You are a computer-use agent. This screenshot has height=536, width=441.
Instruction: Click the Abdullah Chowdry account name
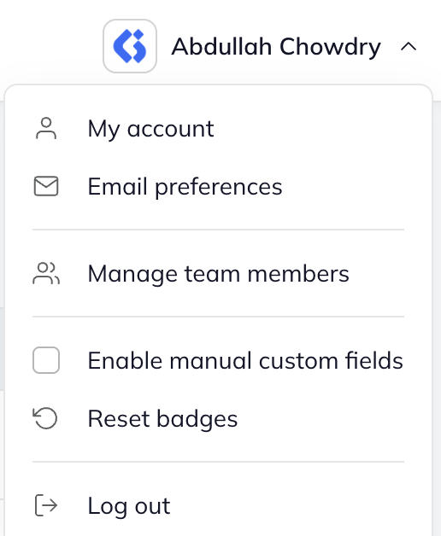pyautogui.click(x=276, y=47)
